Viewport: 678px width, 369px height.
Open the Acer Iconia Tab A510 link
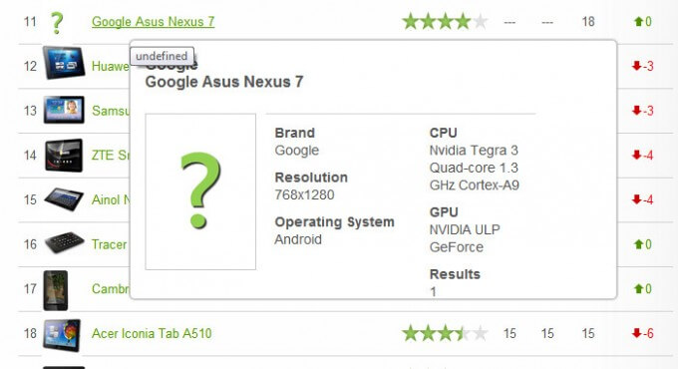[x=152, y=333]
